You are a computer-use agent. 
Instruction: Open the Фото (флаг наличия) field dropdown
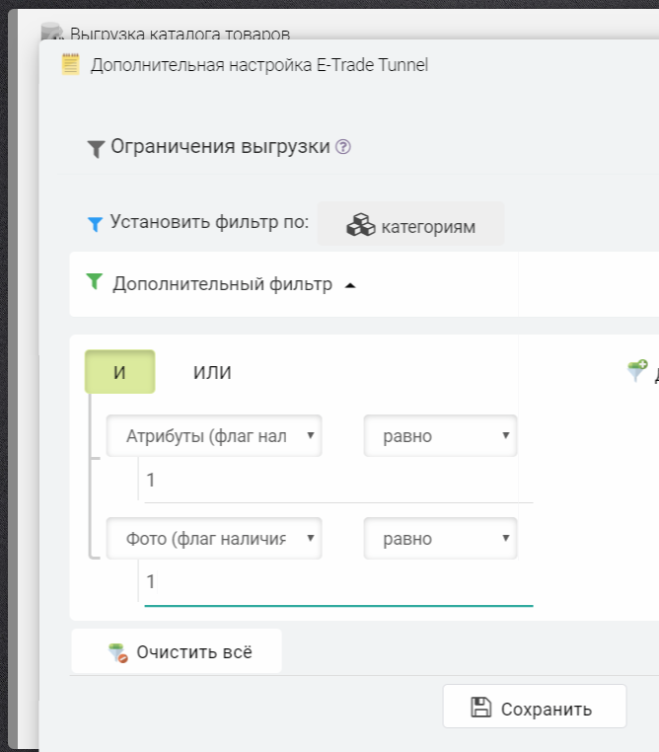[214, 539]
